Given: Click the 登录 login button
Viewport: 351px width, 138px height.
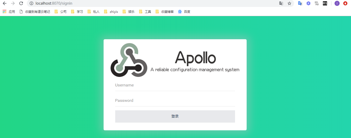Looking at the screenshot, I should pos(175,116).
